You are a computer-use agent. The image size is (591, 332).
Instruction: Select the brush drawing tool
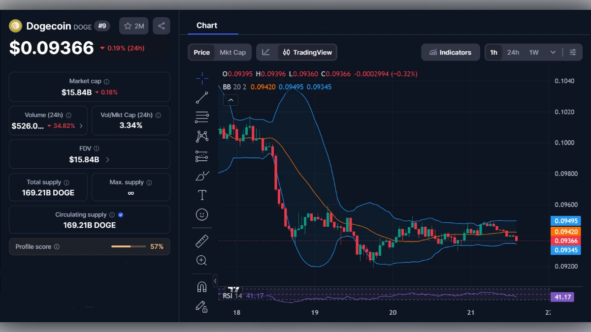tap(202, 176)
